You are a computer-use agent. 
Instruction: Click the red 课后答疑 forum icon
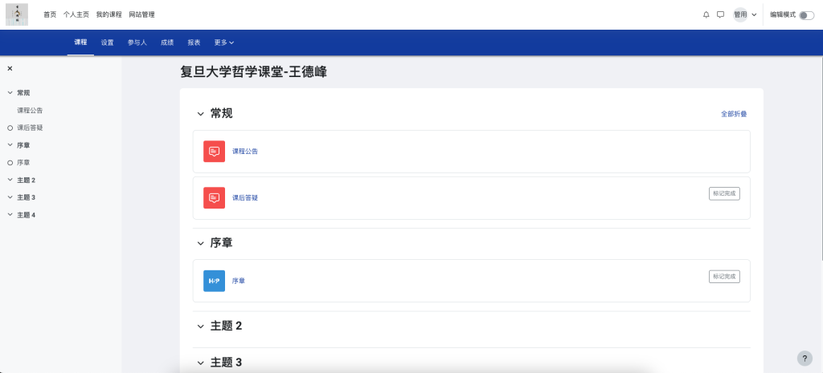point(214,198)
